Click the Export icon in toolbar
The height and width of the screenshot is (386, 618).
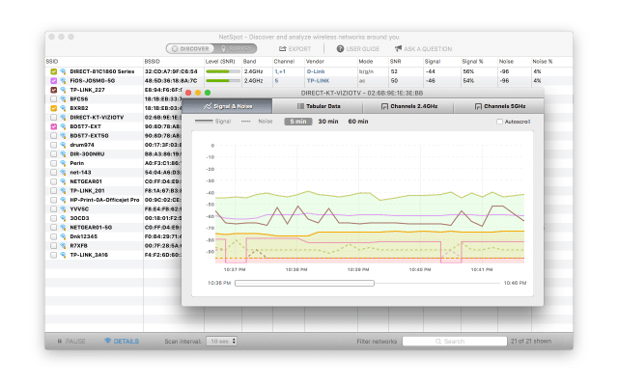pyautogui.click(x=282, y=49)
